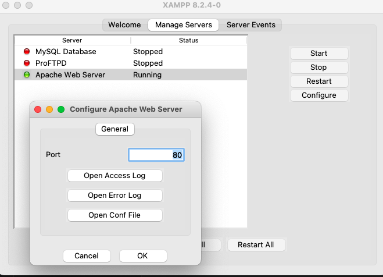The height and width of the screenshot is (277, 383).
Task: Open the Apache error log
Action: point(115,196)
